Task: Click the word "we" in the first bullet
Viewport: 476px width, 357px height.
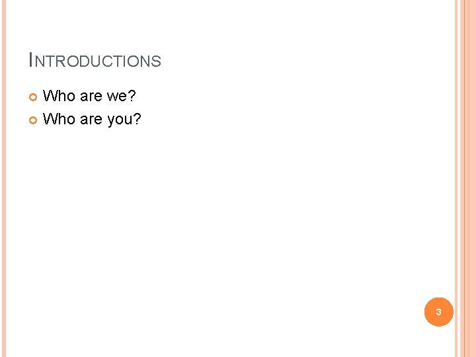Action: tap(118, 97)
